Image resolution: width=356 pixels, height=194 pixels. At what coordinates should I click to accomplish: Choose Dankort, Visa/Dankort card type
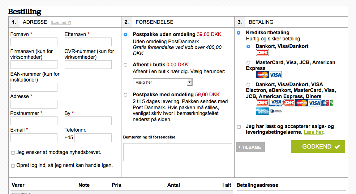click(x=248, y=47)
